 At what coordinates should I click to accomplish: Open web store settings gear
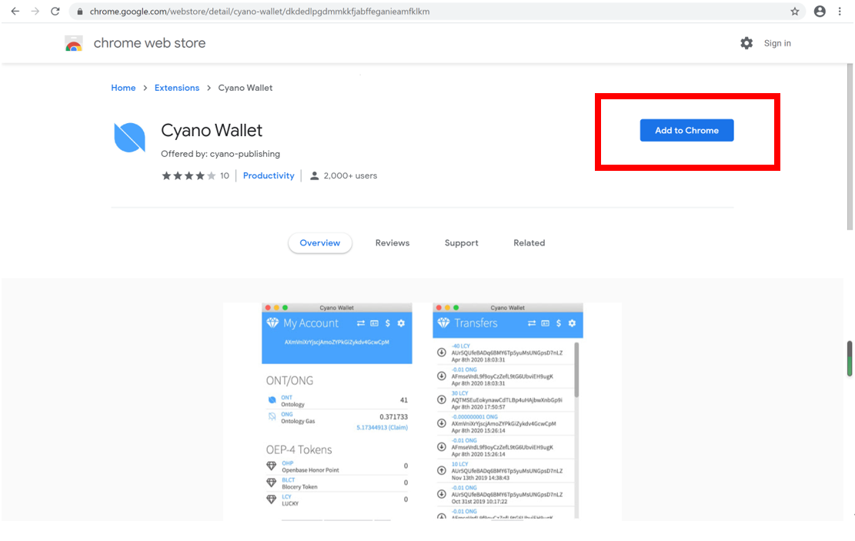point(746,43)
